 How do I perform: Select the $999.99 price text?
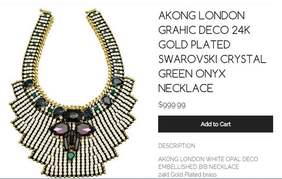click(172, 105)
